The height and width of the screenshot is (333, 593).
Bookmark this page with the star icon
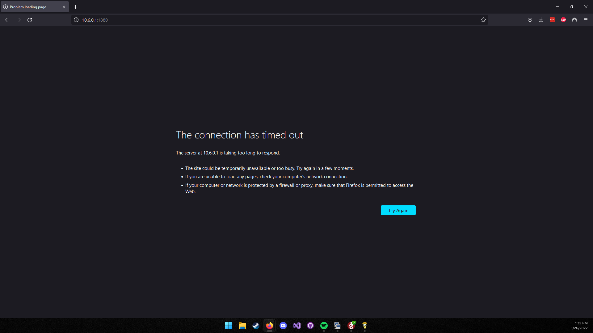[x=483, y=20]
